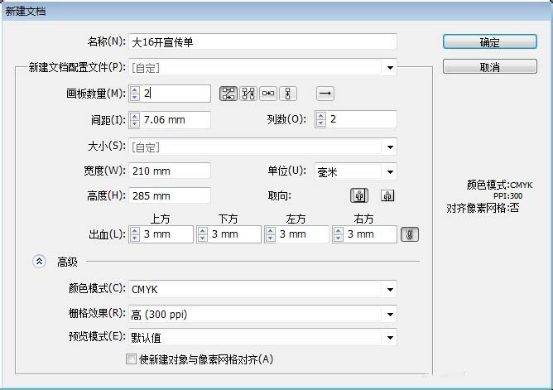
Task: Click the 左方 left bleed stepper
Action: [x=270, y=234]
